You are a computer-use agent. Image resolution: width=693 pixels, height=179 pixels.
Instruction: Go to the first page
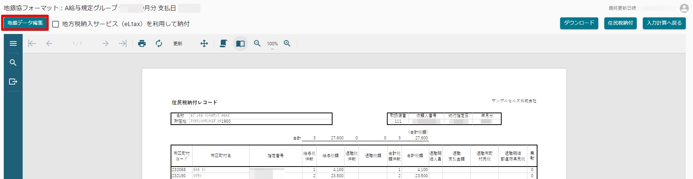point(32,43)
